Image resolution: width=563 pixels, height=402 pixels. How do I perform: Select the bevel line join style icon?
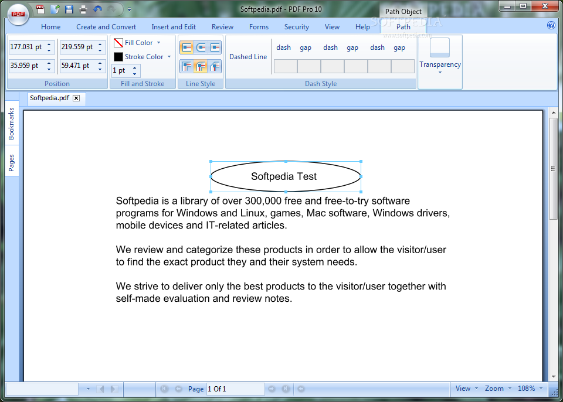pyautogui.click(x=215, y=66)
